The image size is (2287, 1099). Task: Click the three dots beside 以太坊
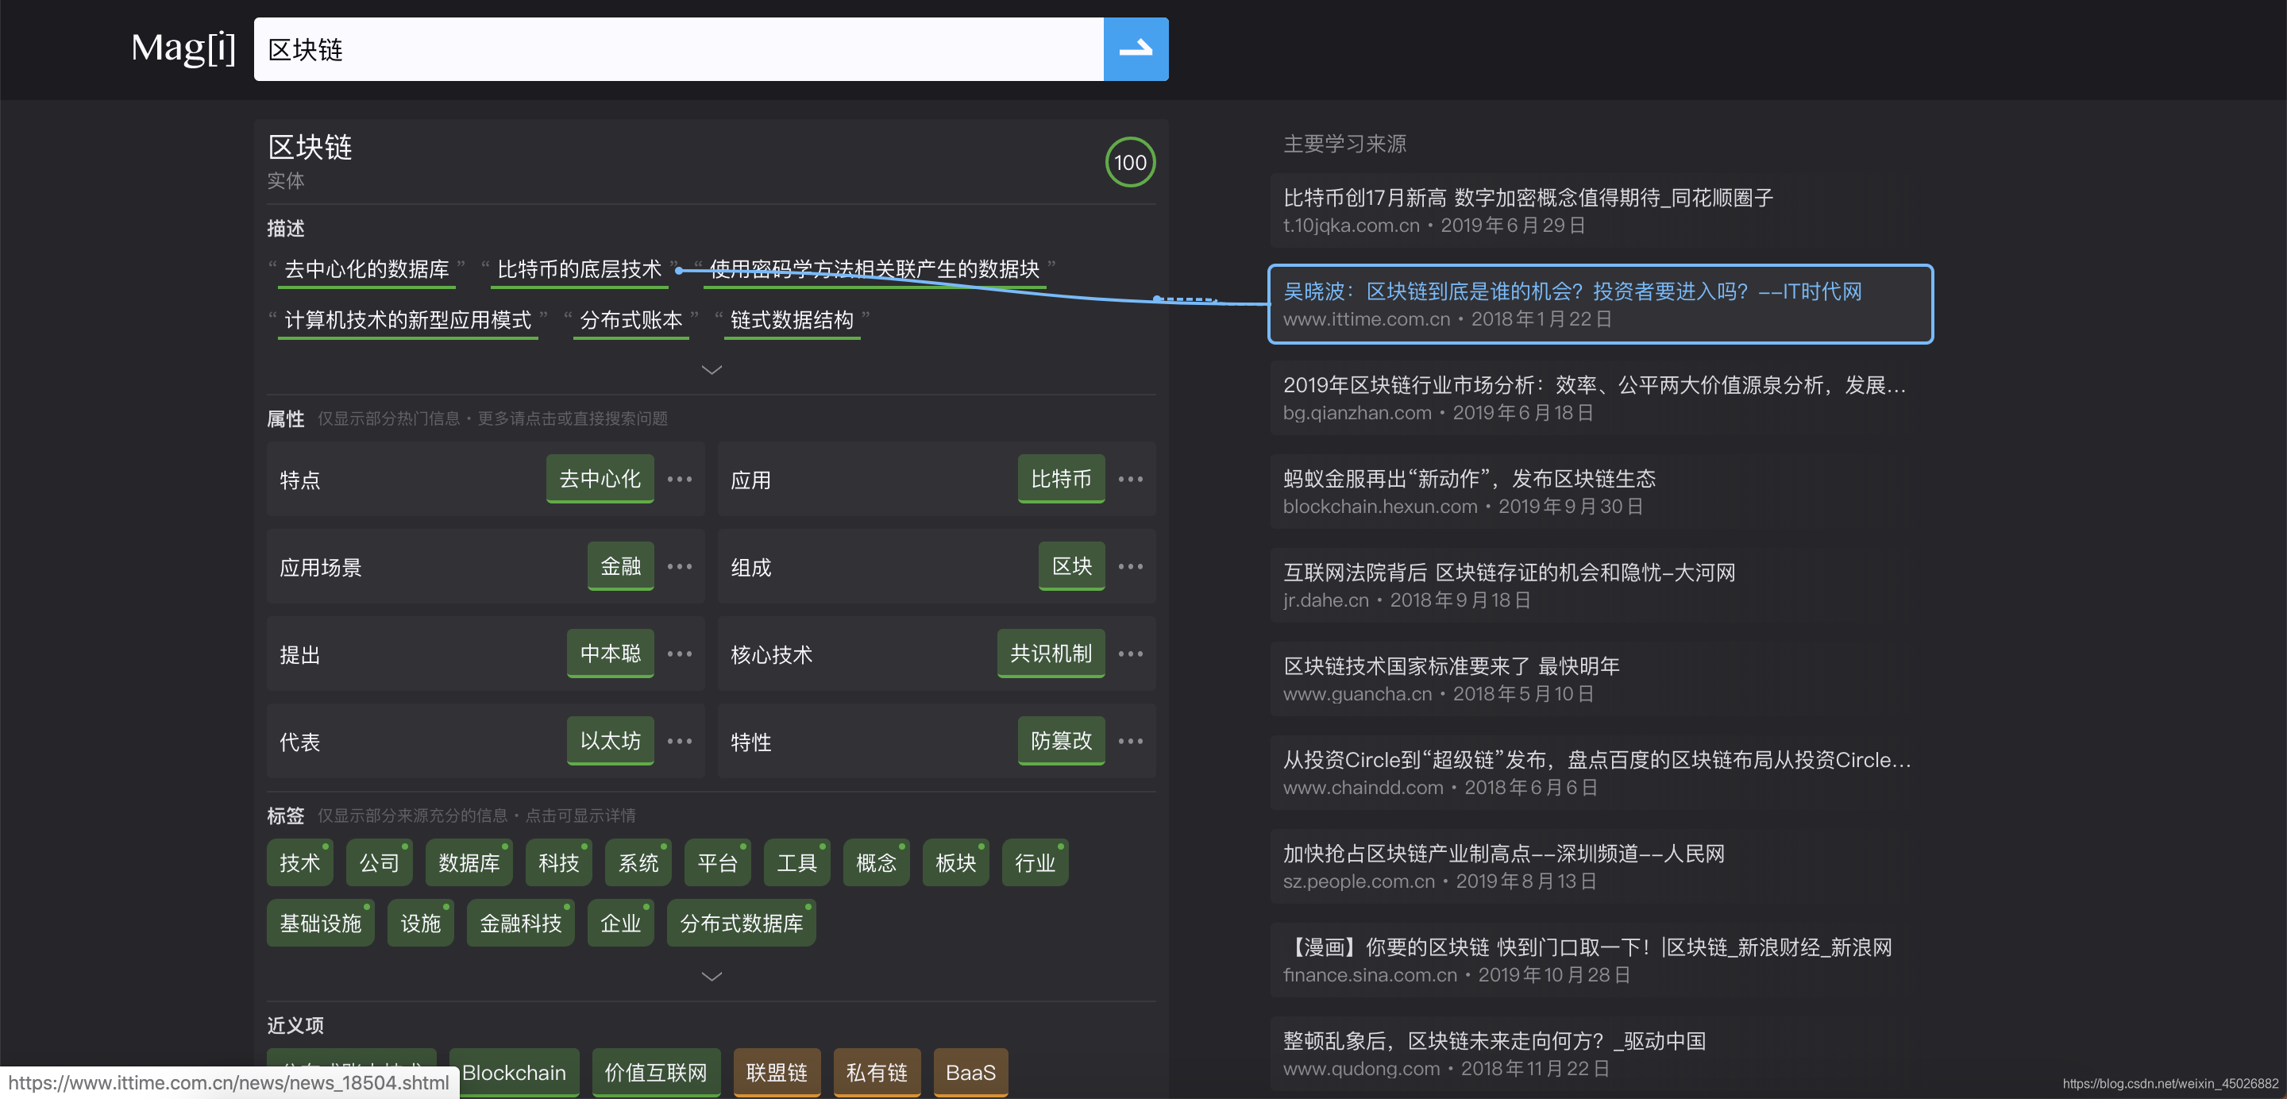pos(679,741)
